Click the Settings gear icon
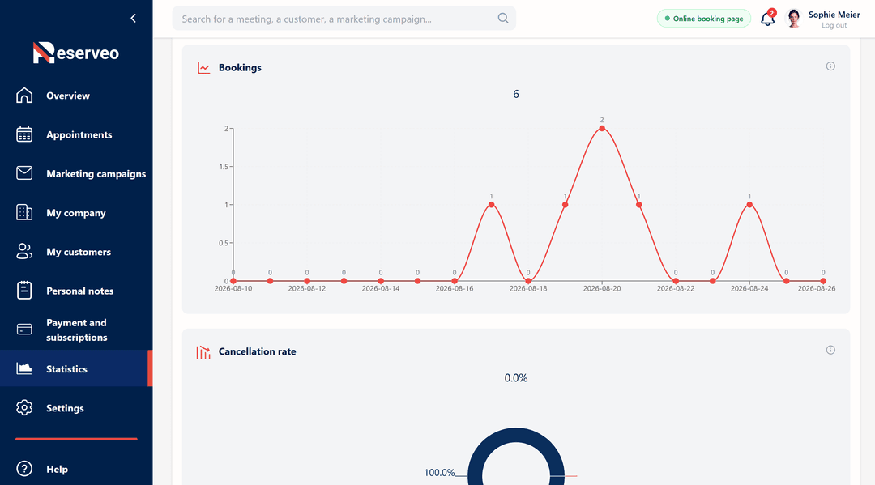The width and height of the screenshot is (875, 485). (24, 407)
